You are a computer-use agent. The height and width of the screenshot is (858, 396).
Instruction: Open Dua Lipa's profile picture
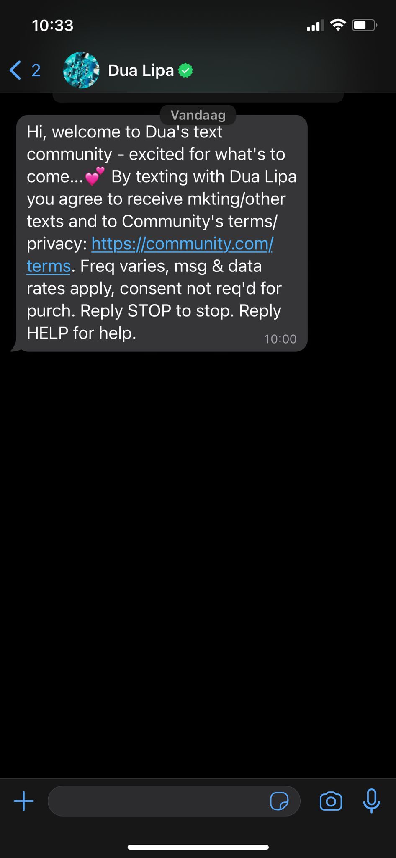(x=81, y=70)
